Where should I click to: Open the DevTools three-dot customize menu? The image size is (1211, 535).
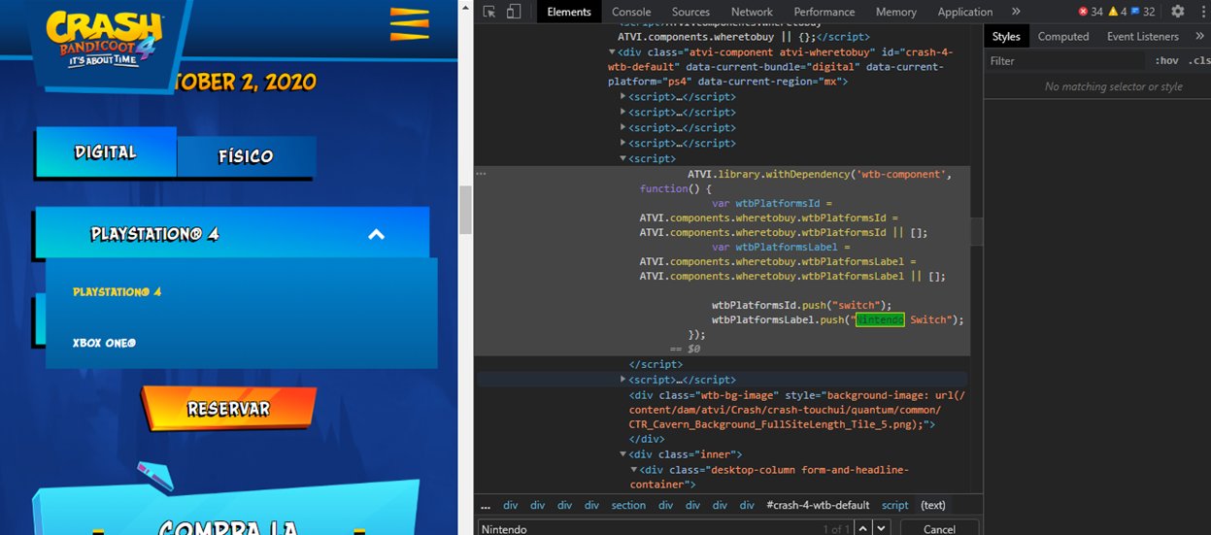[x=1201, y=12]
